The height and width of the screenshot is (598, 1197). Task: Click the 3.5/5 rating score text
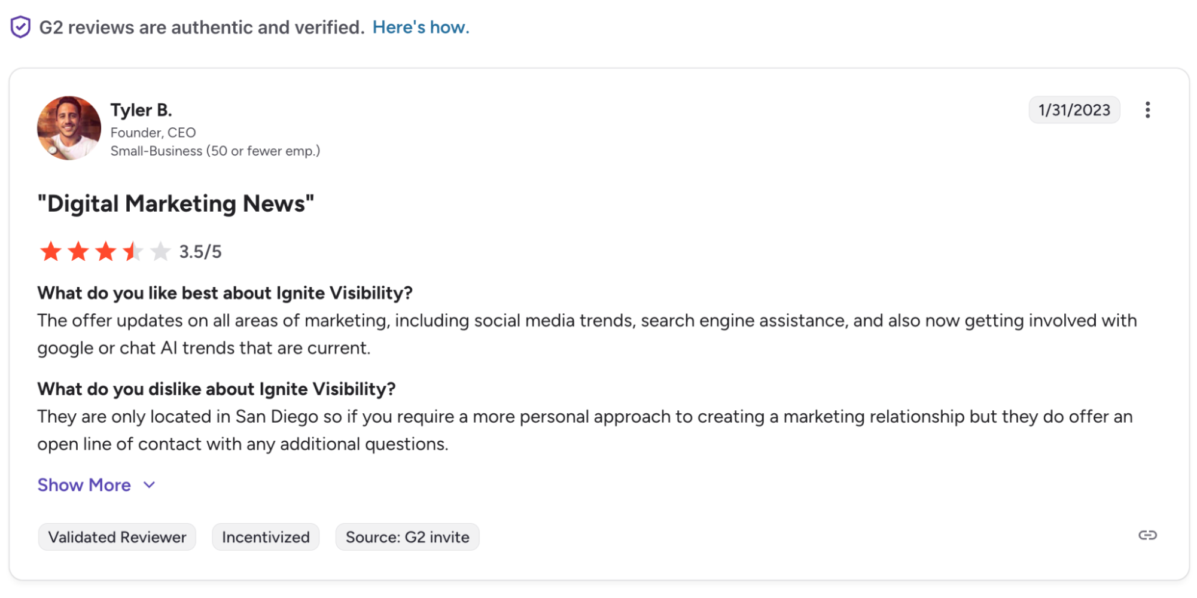point(200,252)
